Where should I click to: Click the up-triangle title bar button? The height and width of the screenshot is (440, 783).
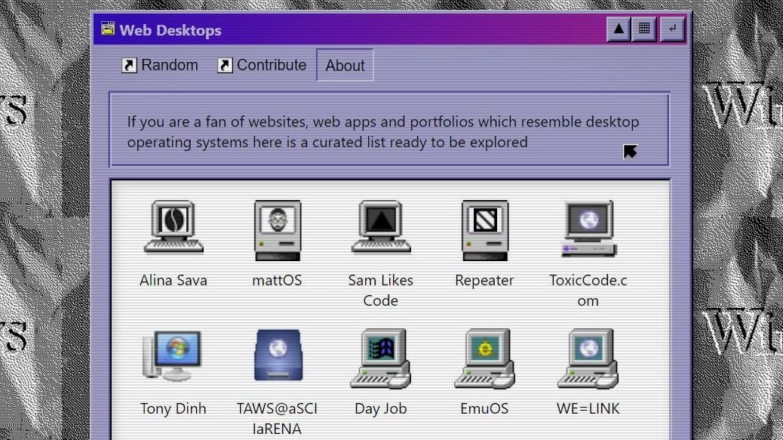tap(619, 29)
